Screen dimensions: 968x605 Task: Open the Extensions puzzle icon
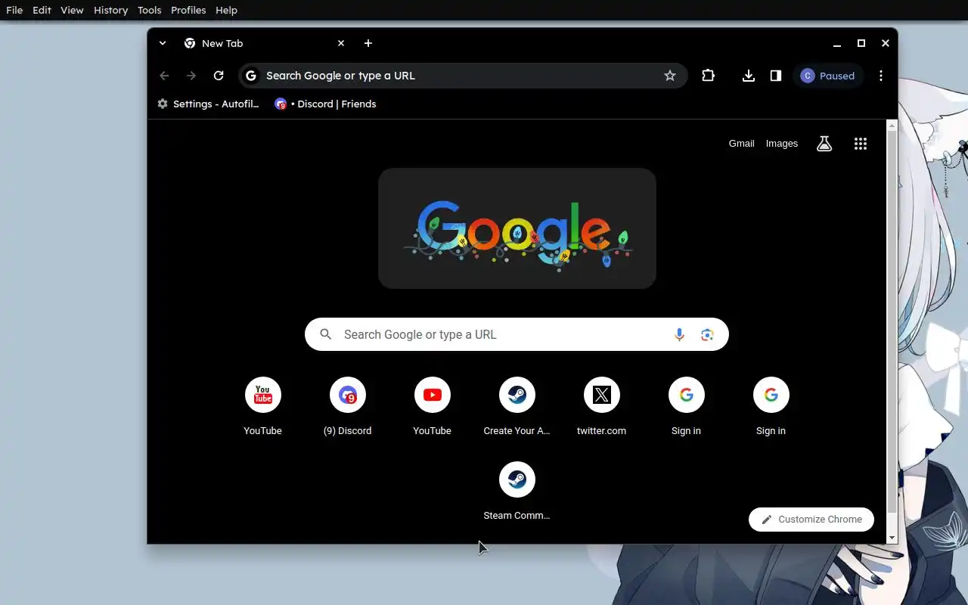(x=708, y=76)
